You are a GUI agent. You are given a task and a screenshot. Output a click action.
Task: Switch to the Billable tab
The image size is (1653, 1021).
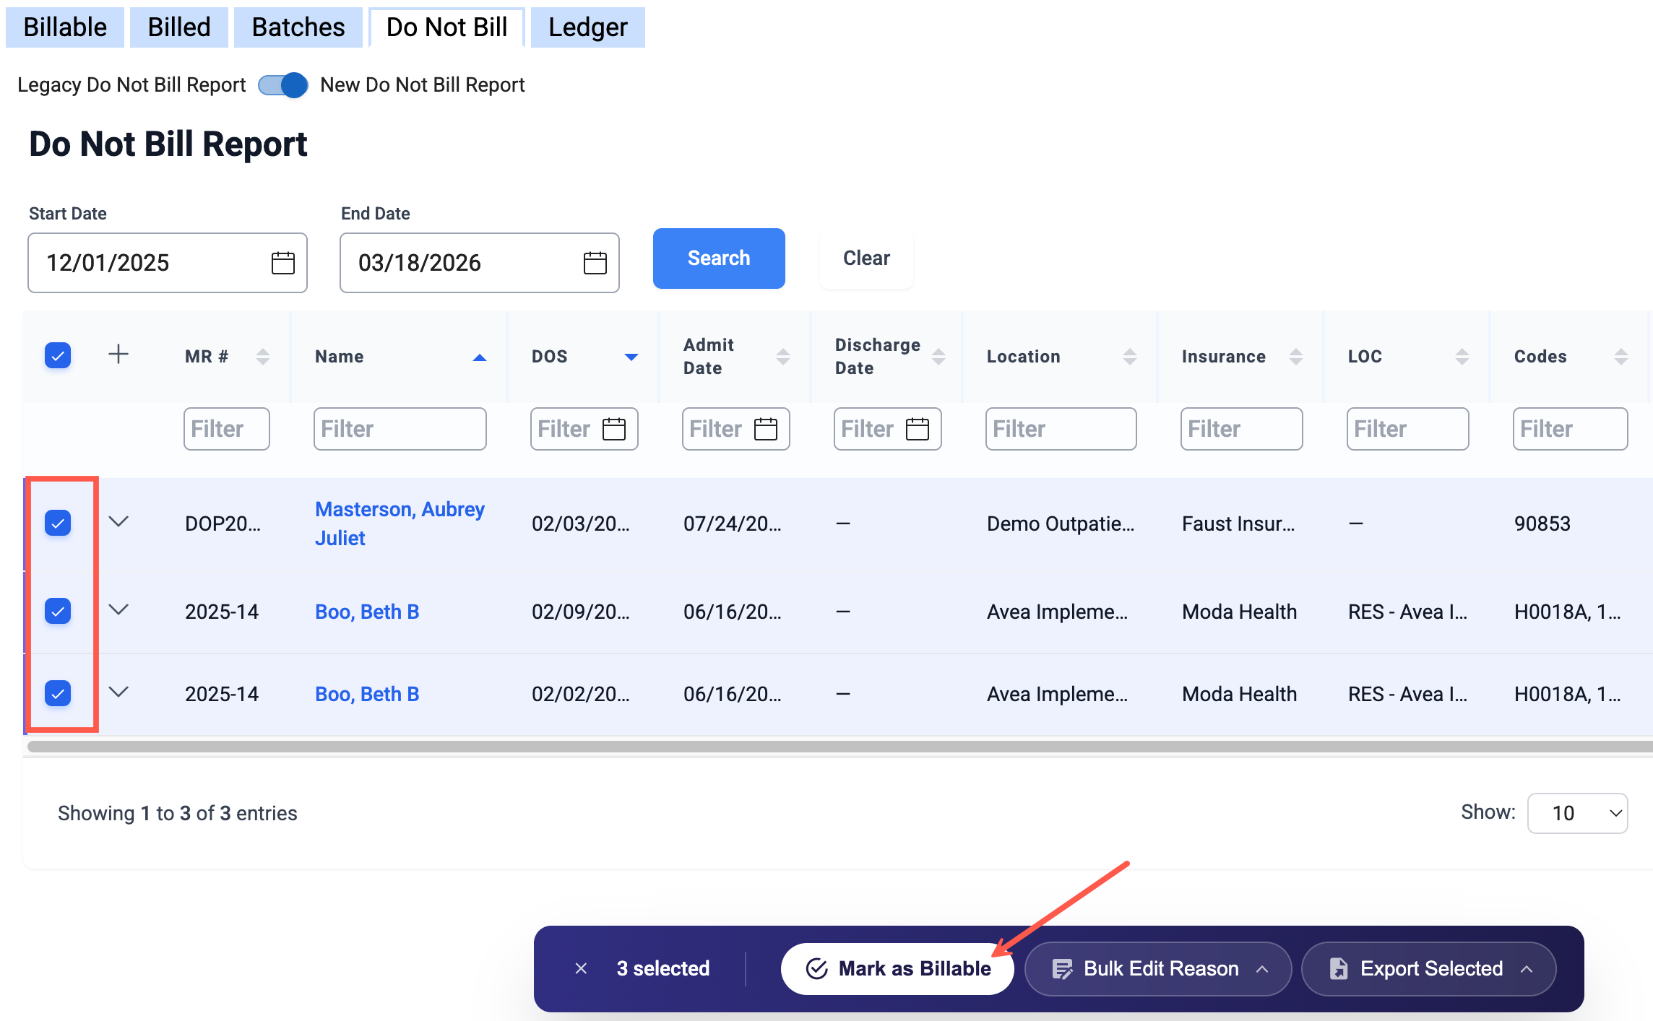click(65, 27)
